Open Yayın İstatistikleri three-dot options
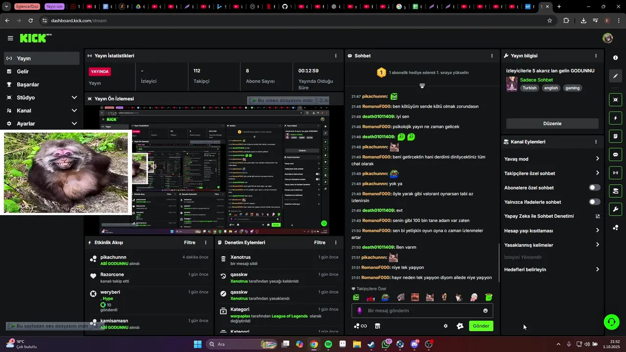This screenshot has width=626, height=352. [335, 56]
